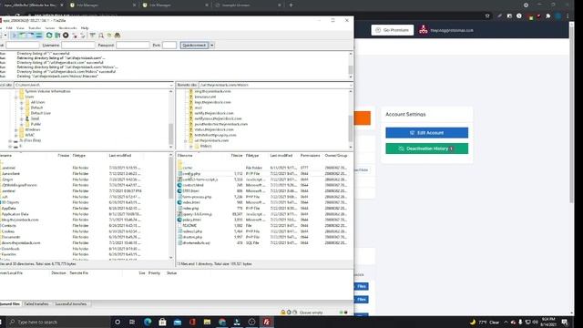Click the Quickconnect button
583x328 pixels.
[194, 45]
